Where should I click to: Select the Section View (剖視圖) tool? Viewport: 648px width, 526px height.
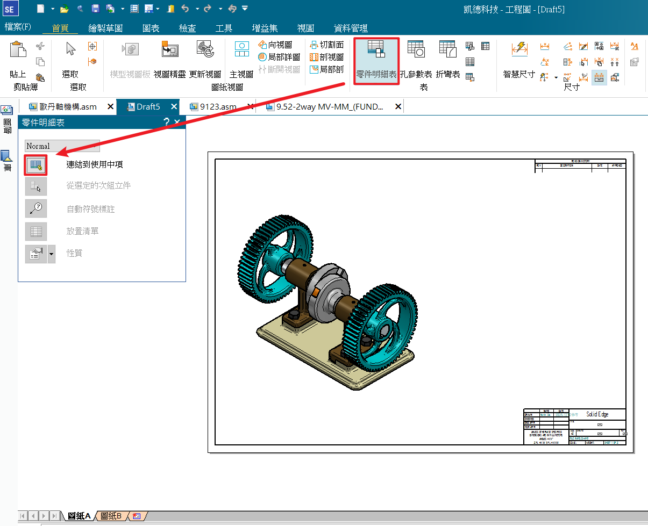coord(327,57)
